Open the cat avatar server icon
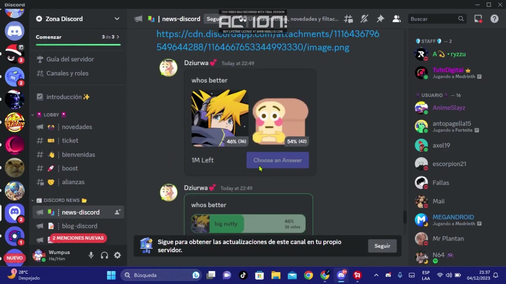Screen dimensions: 506x284 (x=15, y=168)
